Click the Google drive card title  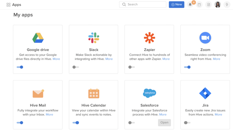tap(38, 50)
